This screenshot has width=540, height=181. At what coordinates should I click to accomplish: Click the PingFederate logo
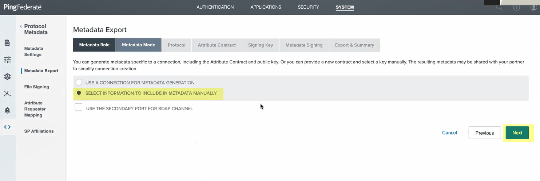pos(23,7)
